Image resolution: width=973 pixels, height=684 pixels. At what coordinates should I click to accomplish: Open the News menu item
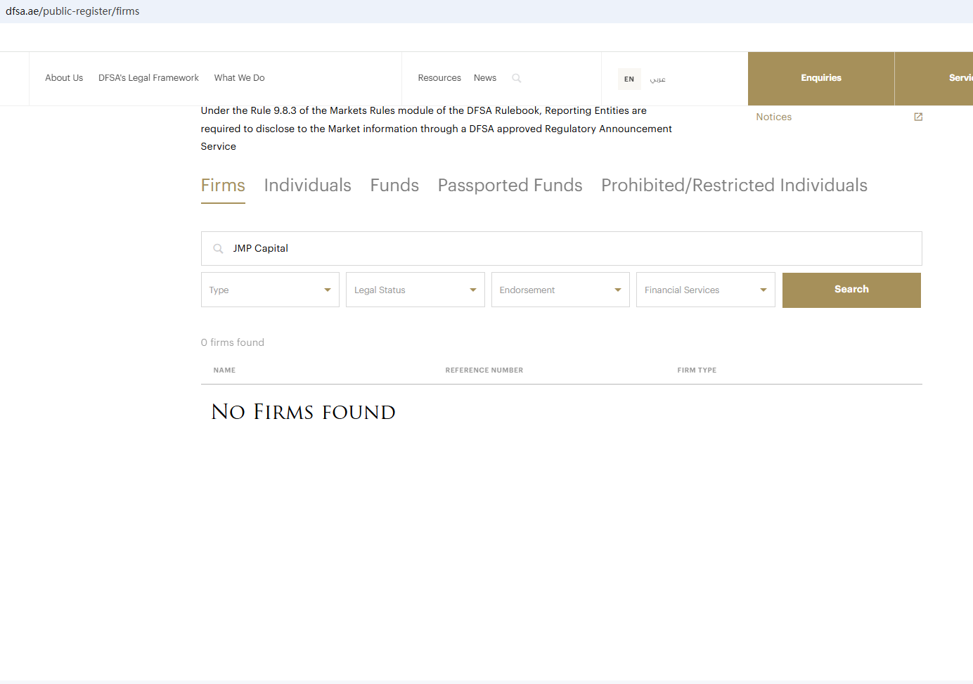[484, 78]
